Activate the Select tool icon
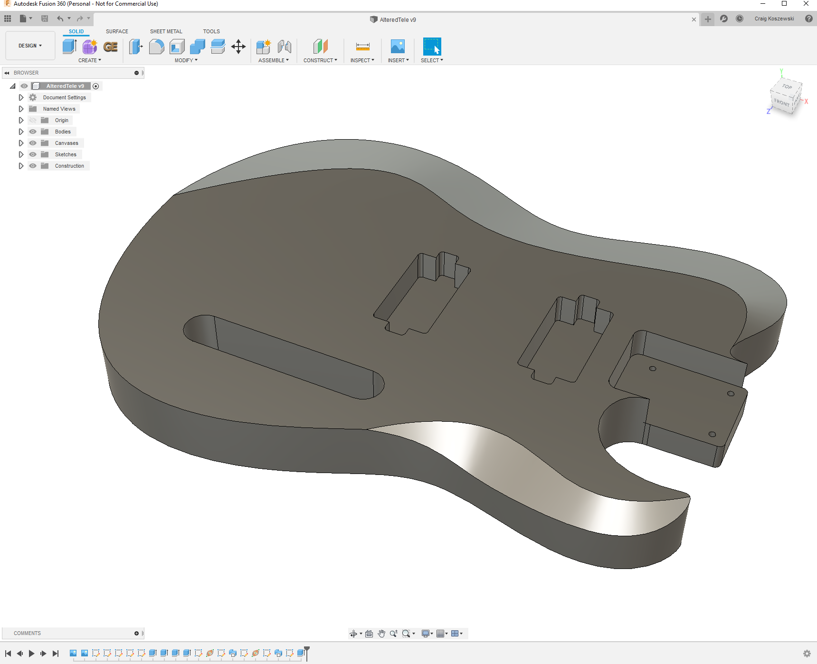Screen dimensions: 817x664 point(432,47)
